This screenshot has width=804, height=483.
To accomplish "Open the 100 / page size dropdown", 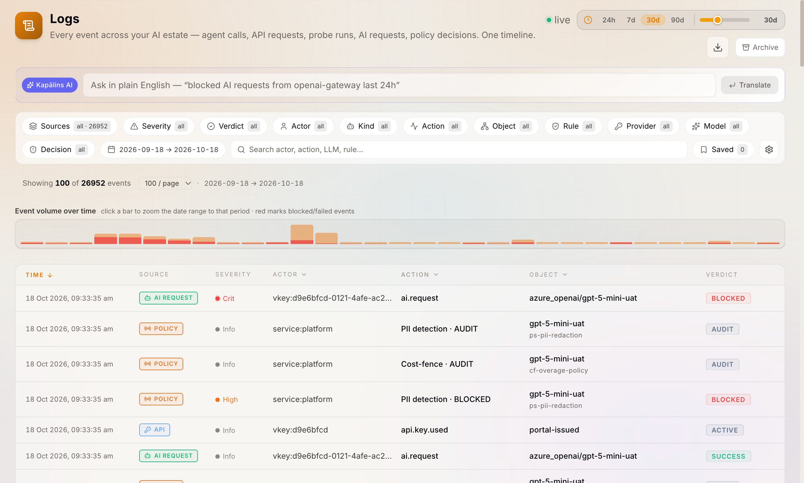I will click(x=165, y=183).
